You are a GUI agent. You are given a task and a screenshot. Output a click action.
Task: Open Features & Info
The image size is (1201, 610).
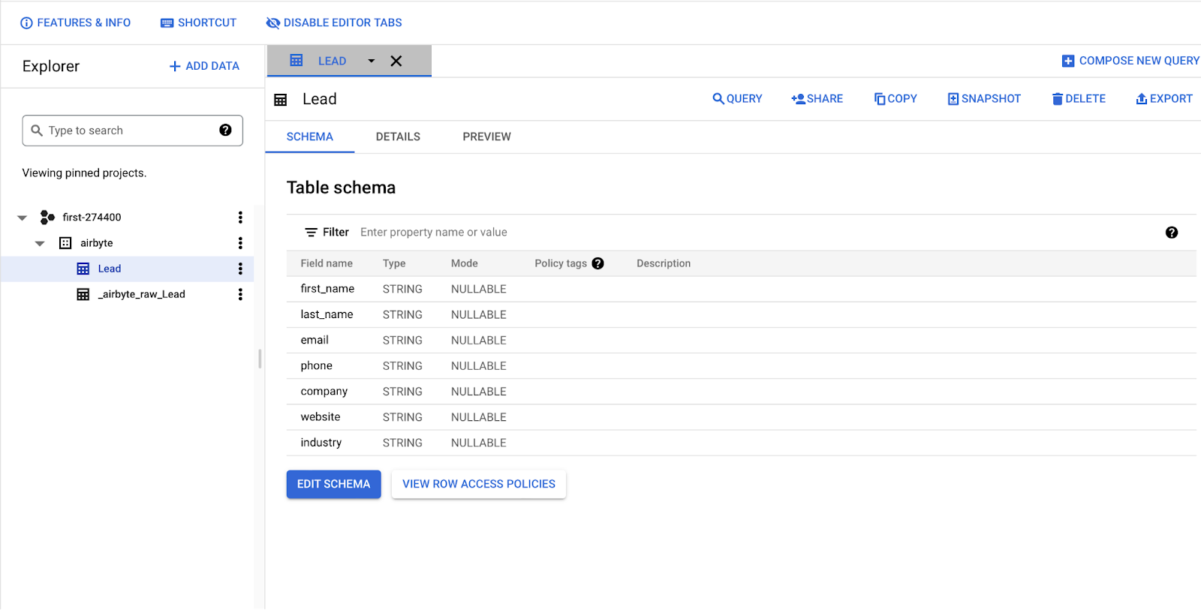point(75,23)
